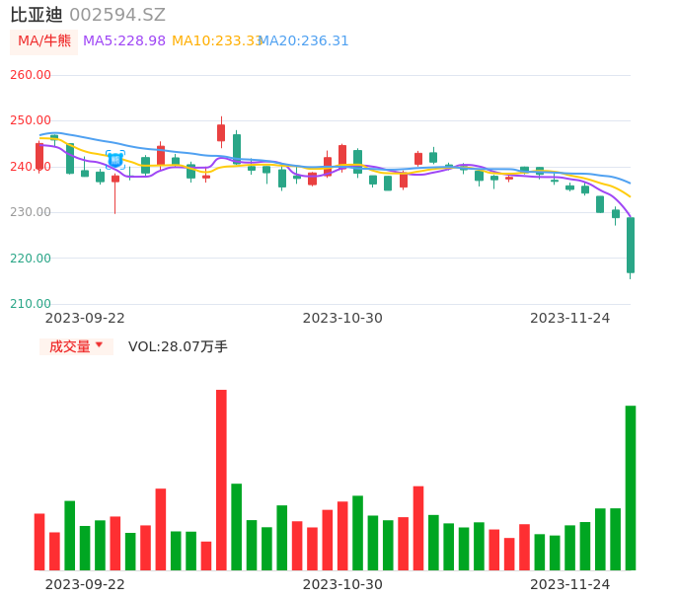Image resolution: width=677 pixels, height=598 pixels.
Task: Click the 比亚迪 stock name title
Action: (x=37, y=15)
